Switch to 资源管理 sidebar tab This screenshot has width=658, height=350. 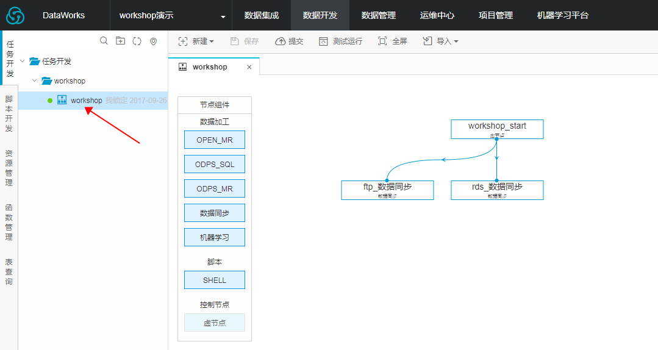click(9, 168)
